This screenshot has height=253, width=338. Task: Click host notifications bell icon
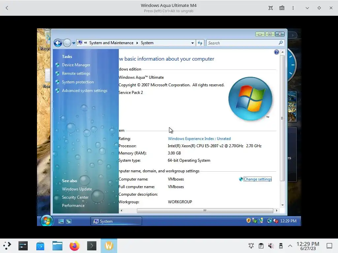[x=251, y=246]
